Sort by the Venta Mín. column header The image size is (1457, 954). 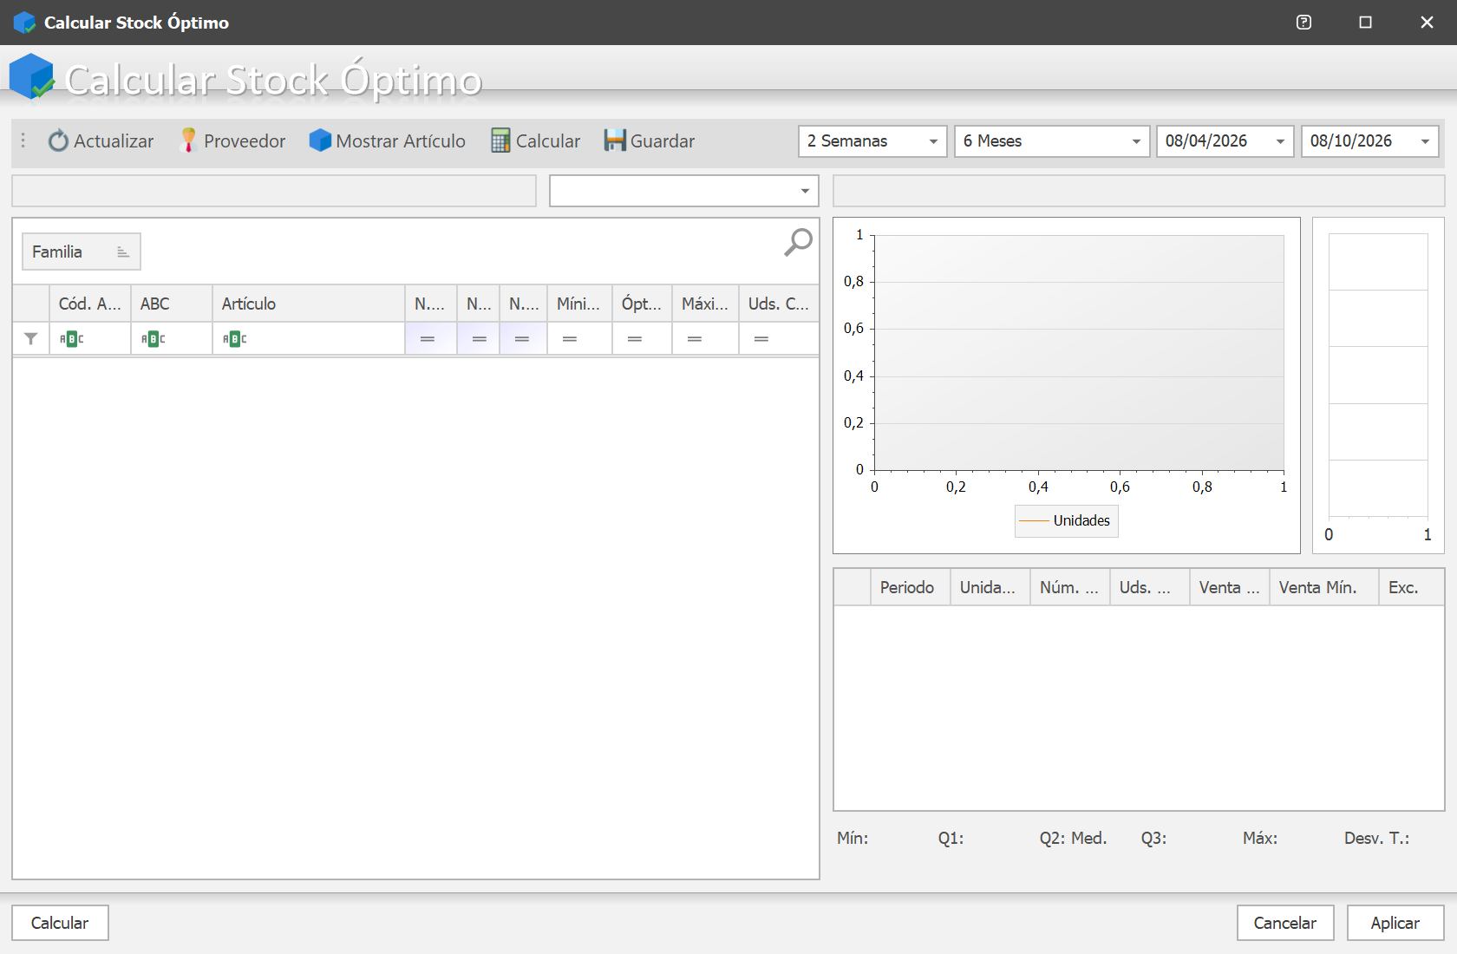coord(1324,587)
